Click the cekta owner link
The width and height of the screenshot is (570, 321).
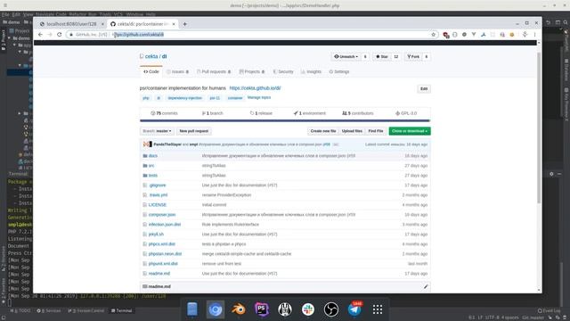[x=151, y=56]
